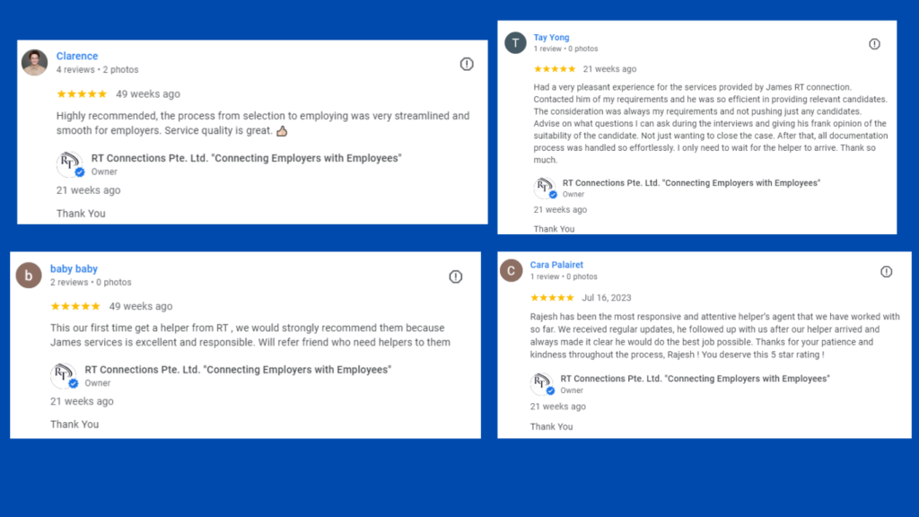Click '4 reviews • 2 photos' under Clarence

[x=97, y=70]
